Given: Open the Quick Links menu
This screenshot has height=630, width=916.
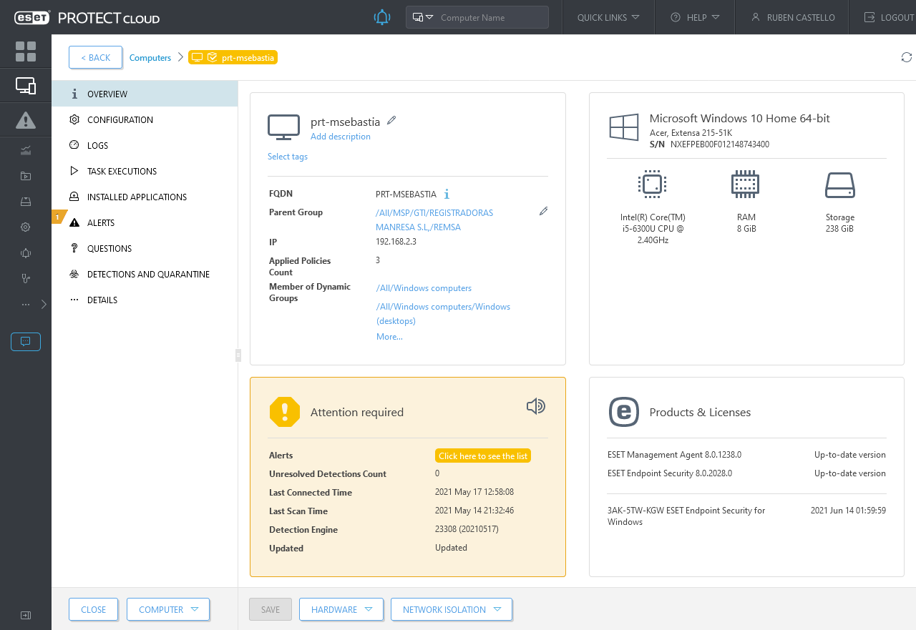Looking at the screenshot, I should tap(608, 17).
